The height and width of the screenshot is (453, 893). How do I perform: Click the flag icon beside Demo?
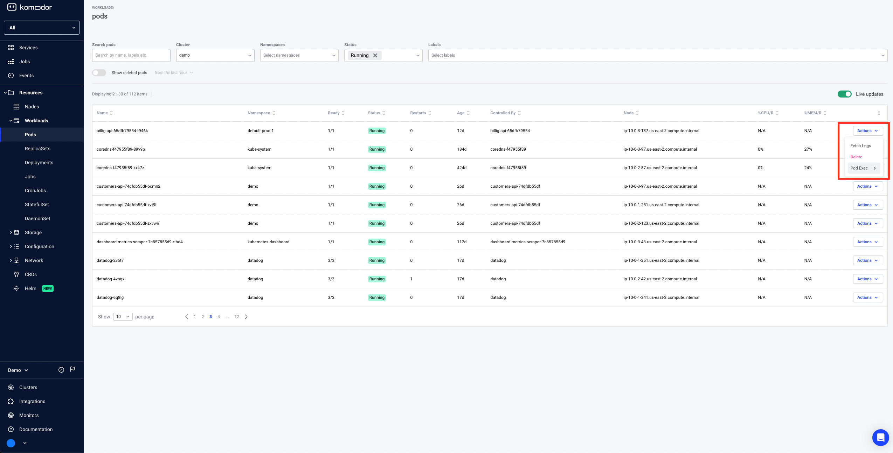72,369
